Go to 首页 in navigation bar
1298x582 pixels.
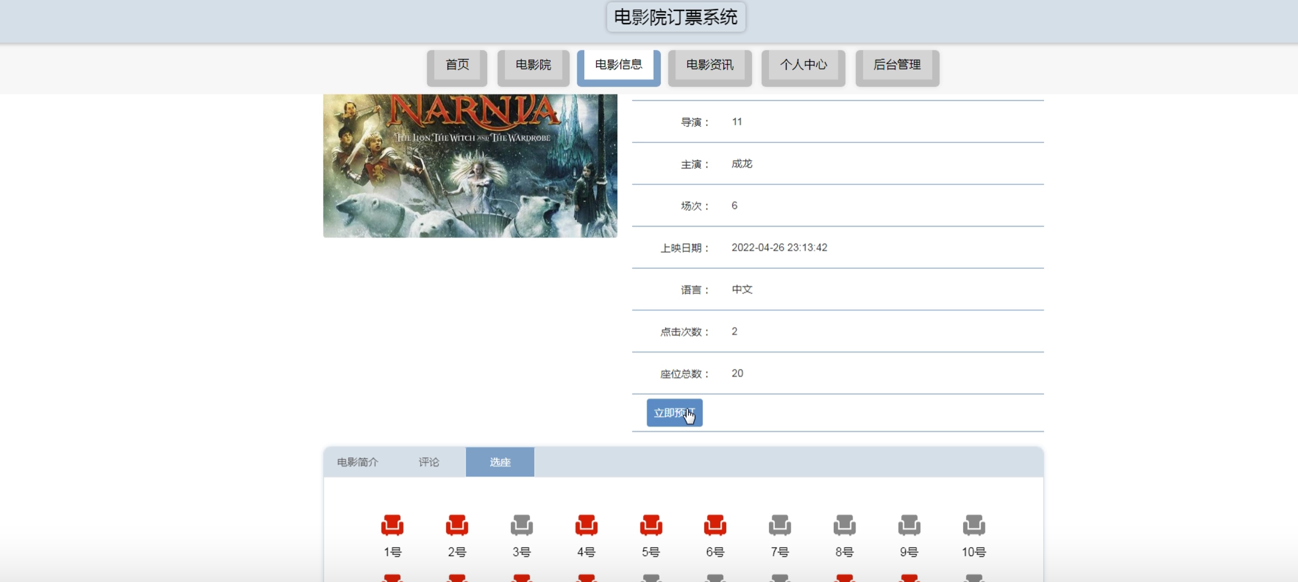[457, 68]
